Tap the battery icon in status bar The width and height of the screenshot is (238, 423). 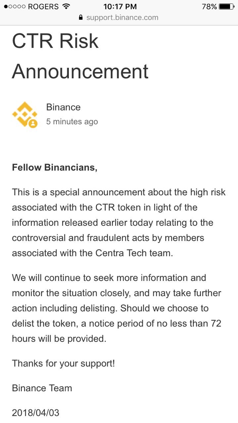tap(227, 6)
